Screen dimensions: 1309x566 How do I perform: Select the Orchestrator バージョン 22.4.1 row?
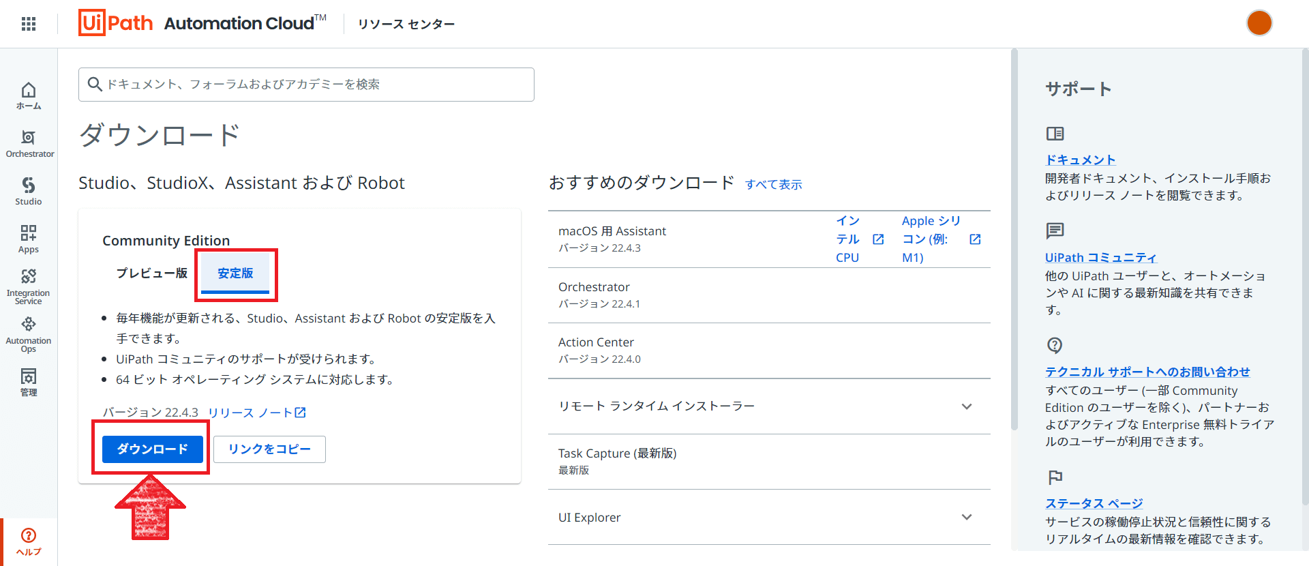pos(769,295)
